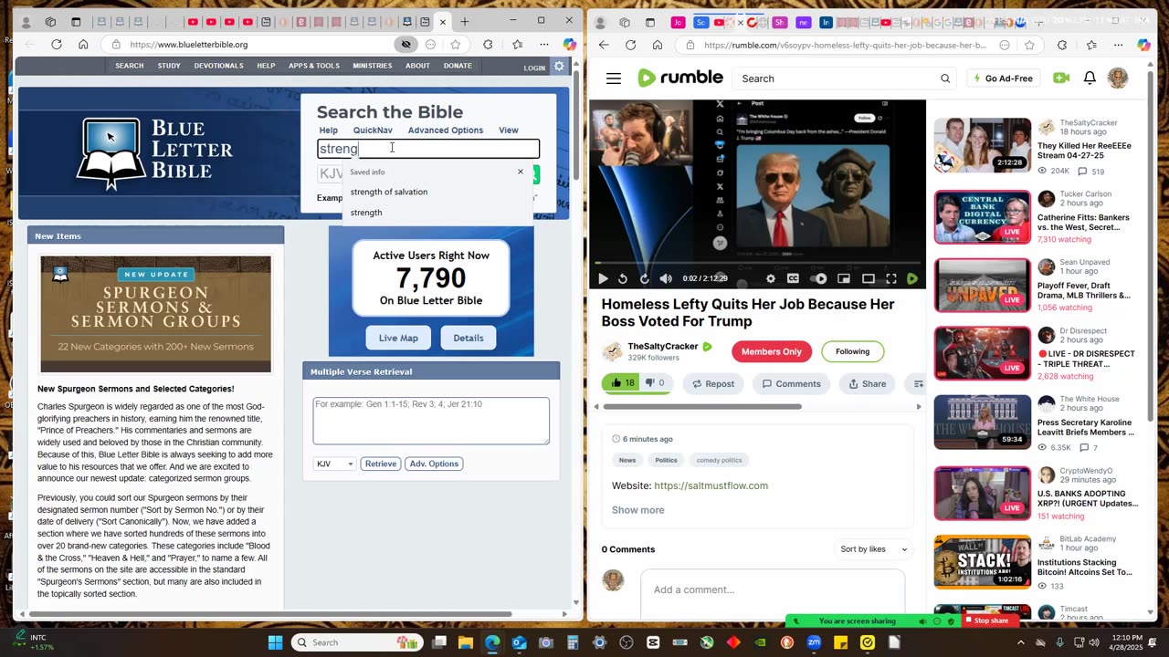Open SEARCH menu on Blue Letter Bible

130,66
